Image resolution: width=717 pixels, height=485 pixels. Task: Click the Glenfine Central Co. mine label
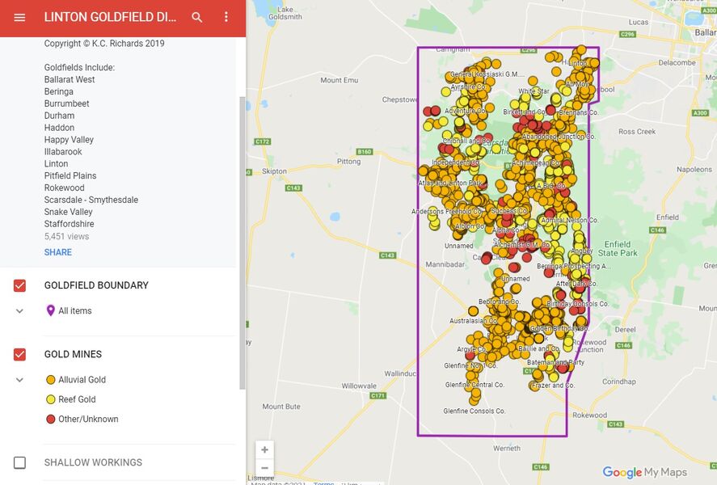[474, 385]
